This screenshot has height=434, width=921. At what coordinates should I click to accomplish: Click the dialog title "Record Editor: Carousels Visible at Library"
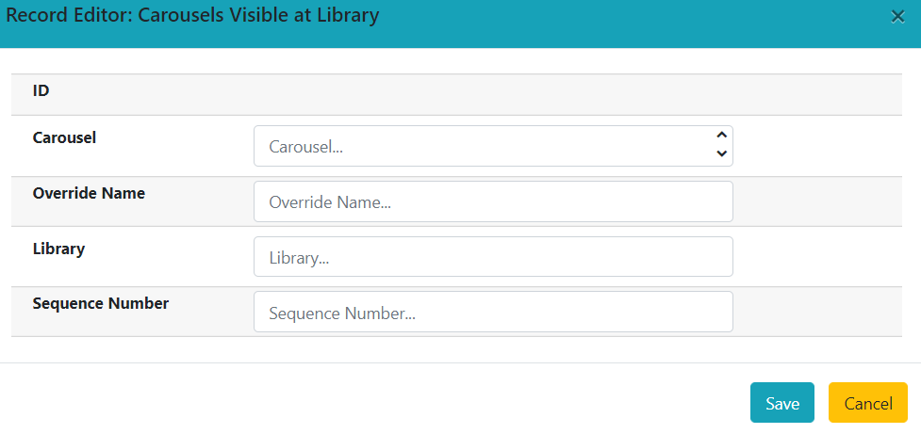[x=192, y=15]
